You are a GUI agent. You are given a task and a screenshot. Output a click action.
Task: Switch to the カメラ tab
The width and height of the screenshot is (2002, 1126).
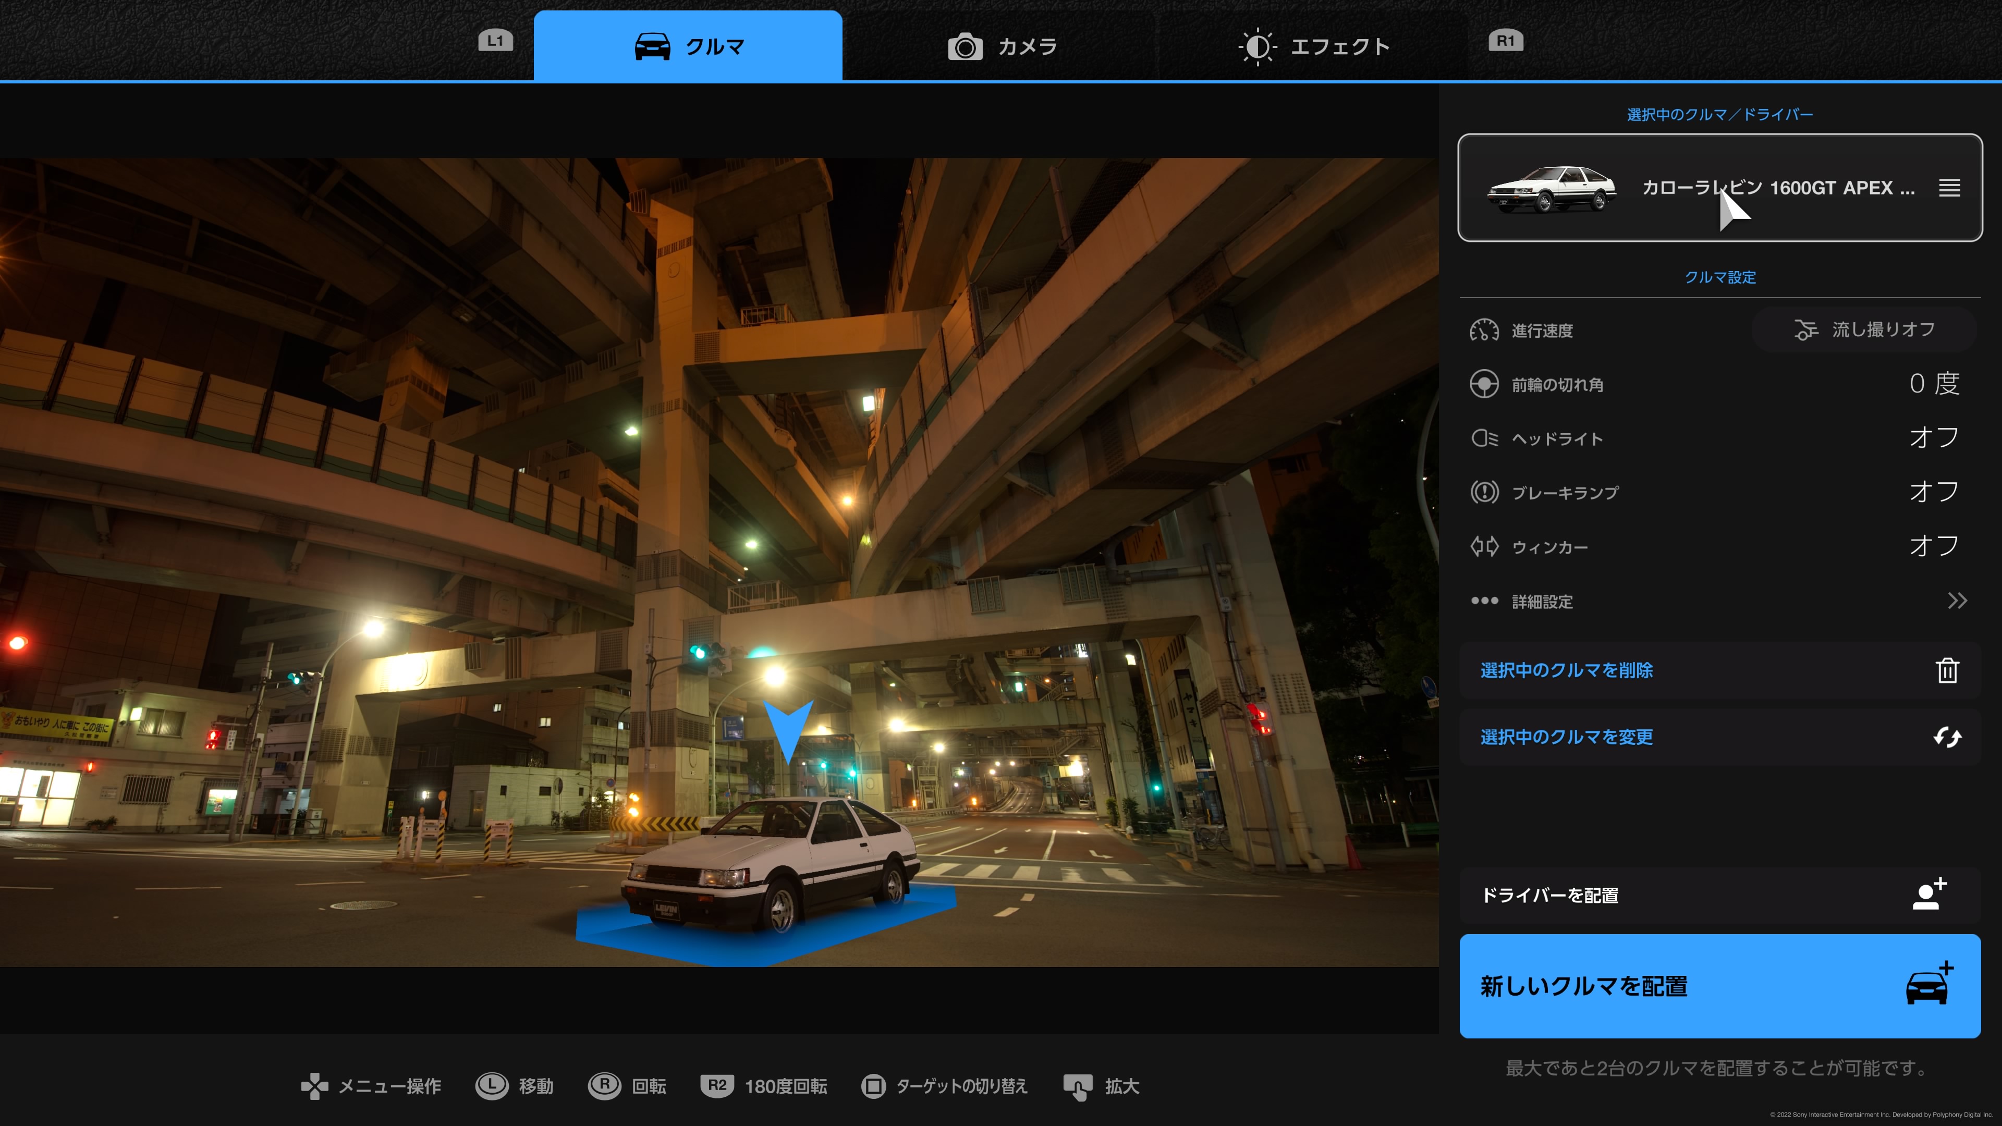(x=1002, y=46)
